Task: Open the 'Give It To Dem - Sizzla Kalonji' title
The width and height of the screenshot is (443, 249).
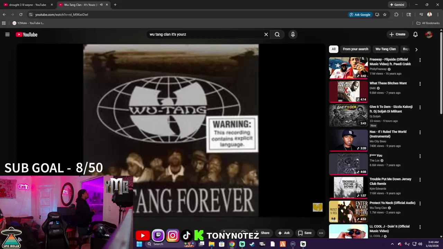Action: [x=391, y=109]
